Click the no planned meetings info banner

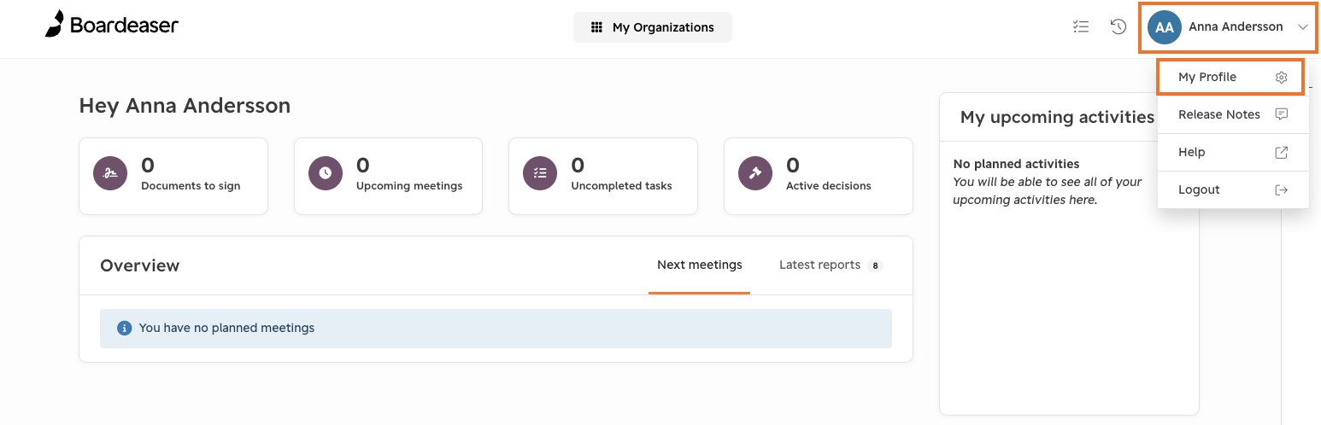[x=496, y=328]
